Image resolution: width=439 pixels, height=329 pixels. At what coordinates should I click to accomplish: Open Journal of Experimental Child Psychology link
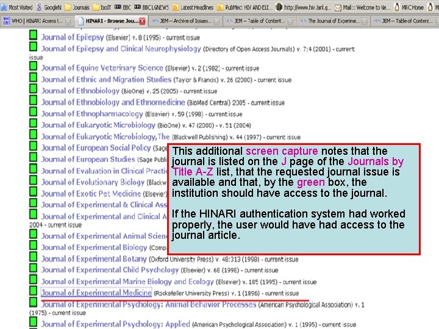click(x=110, y=270)
